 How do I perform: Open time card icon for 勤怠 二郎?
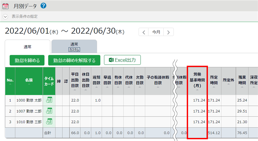[x=49, y=111]
